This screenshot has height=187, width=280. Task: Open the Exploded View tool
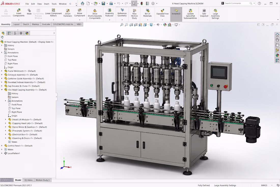pos(162,13)
